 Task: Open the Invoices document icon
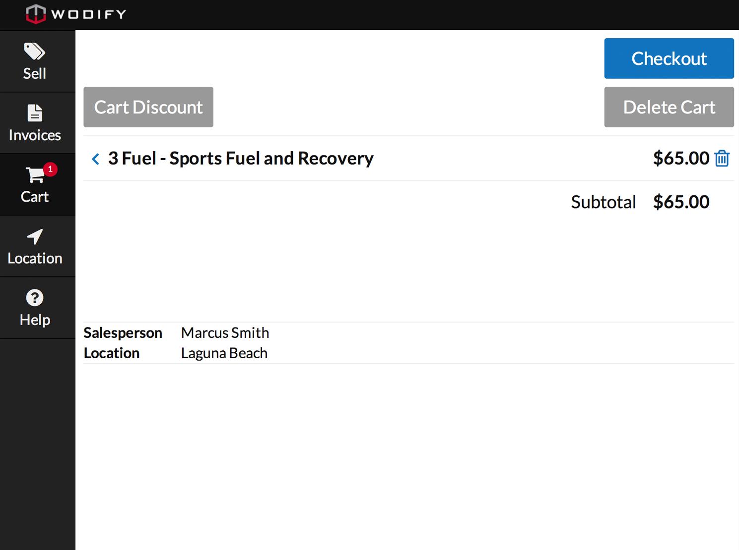[35, 113]
